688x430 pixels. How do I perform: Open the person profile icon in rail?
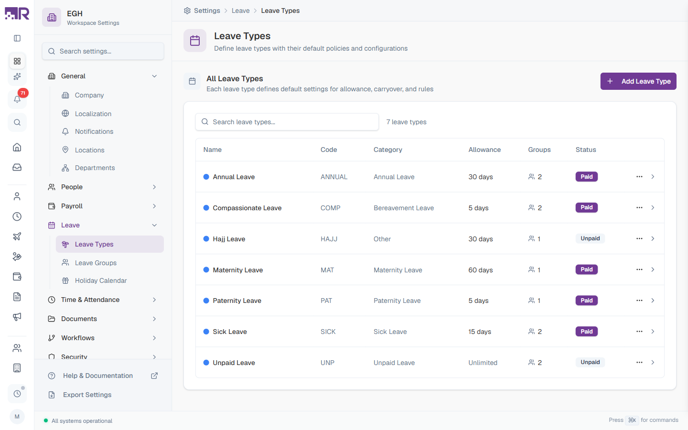click(x=17, y=196)
